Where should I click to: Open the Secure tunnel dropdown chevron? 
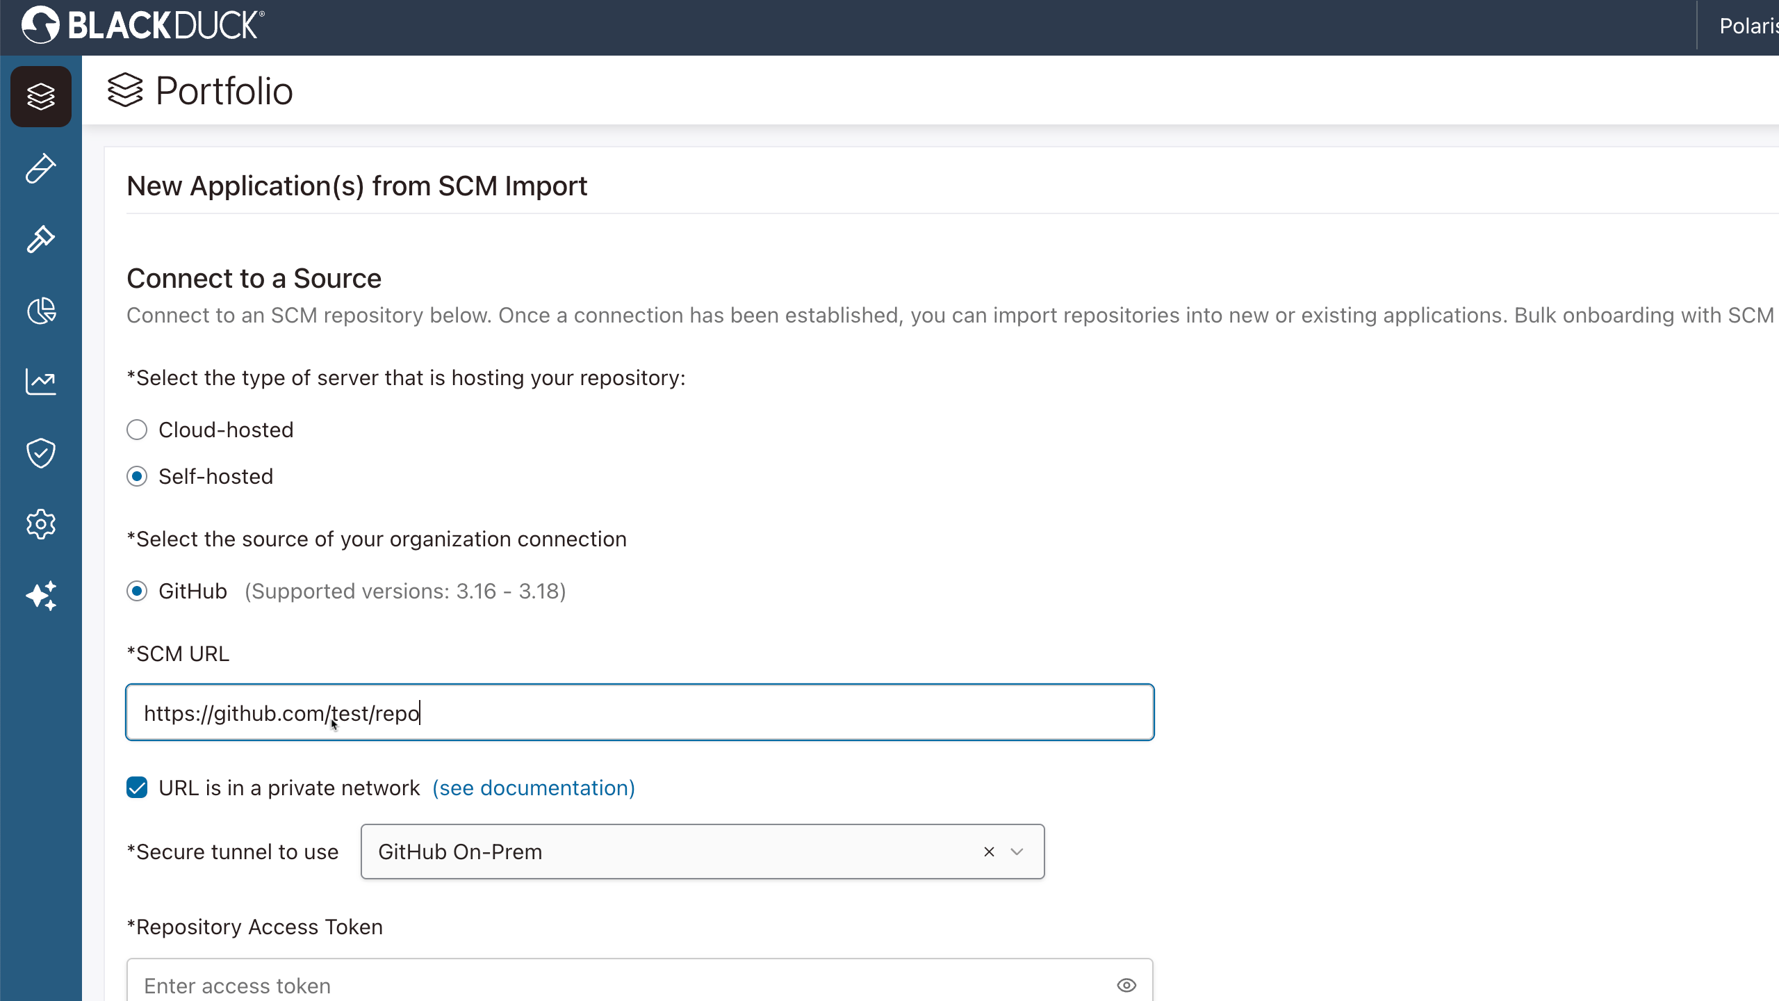[1017, 852]
